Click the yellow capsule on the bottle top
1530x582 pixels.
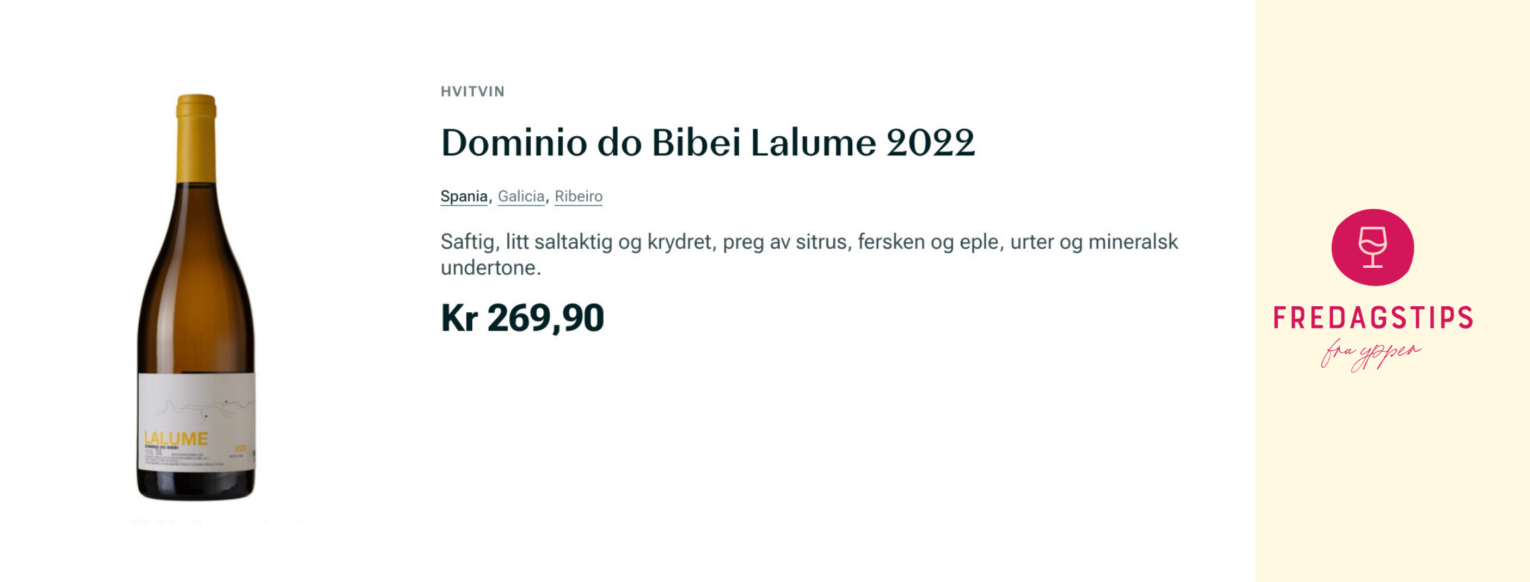(196, 138)
